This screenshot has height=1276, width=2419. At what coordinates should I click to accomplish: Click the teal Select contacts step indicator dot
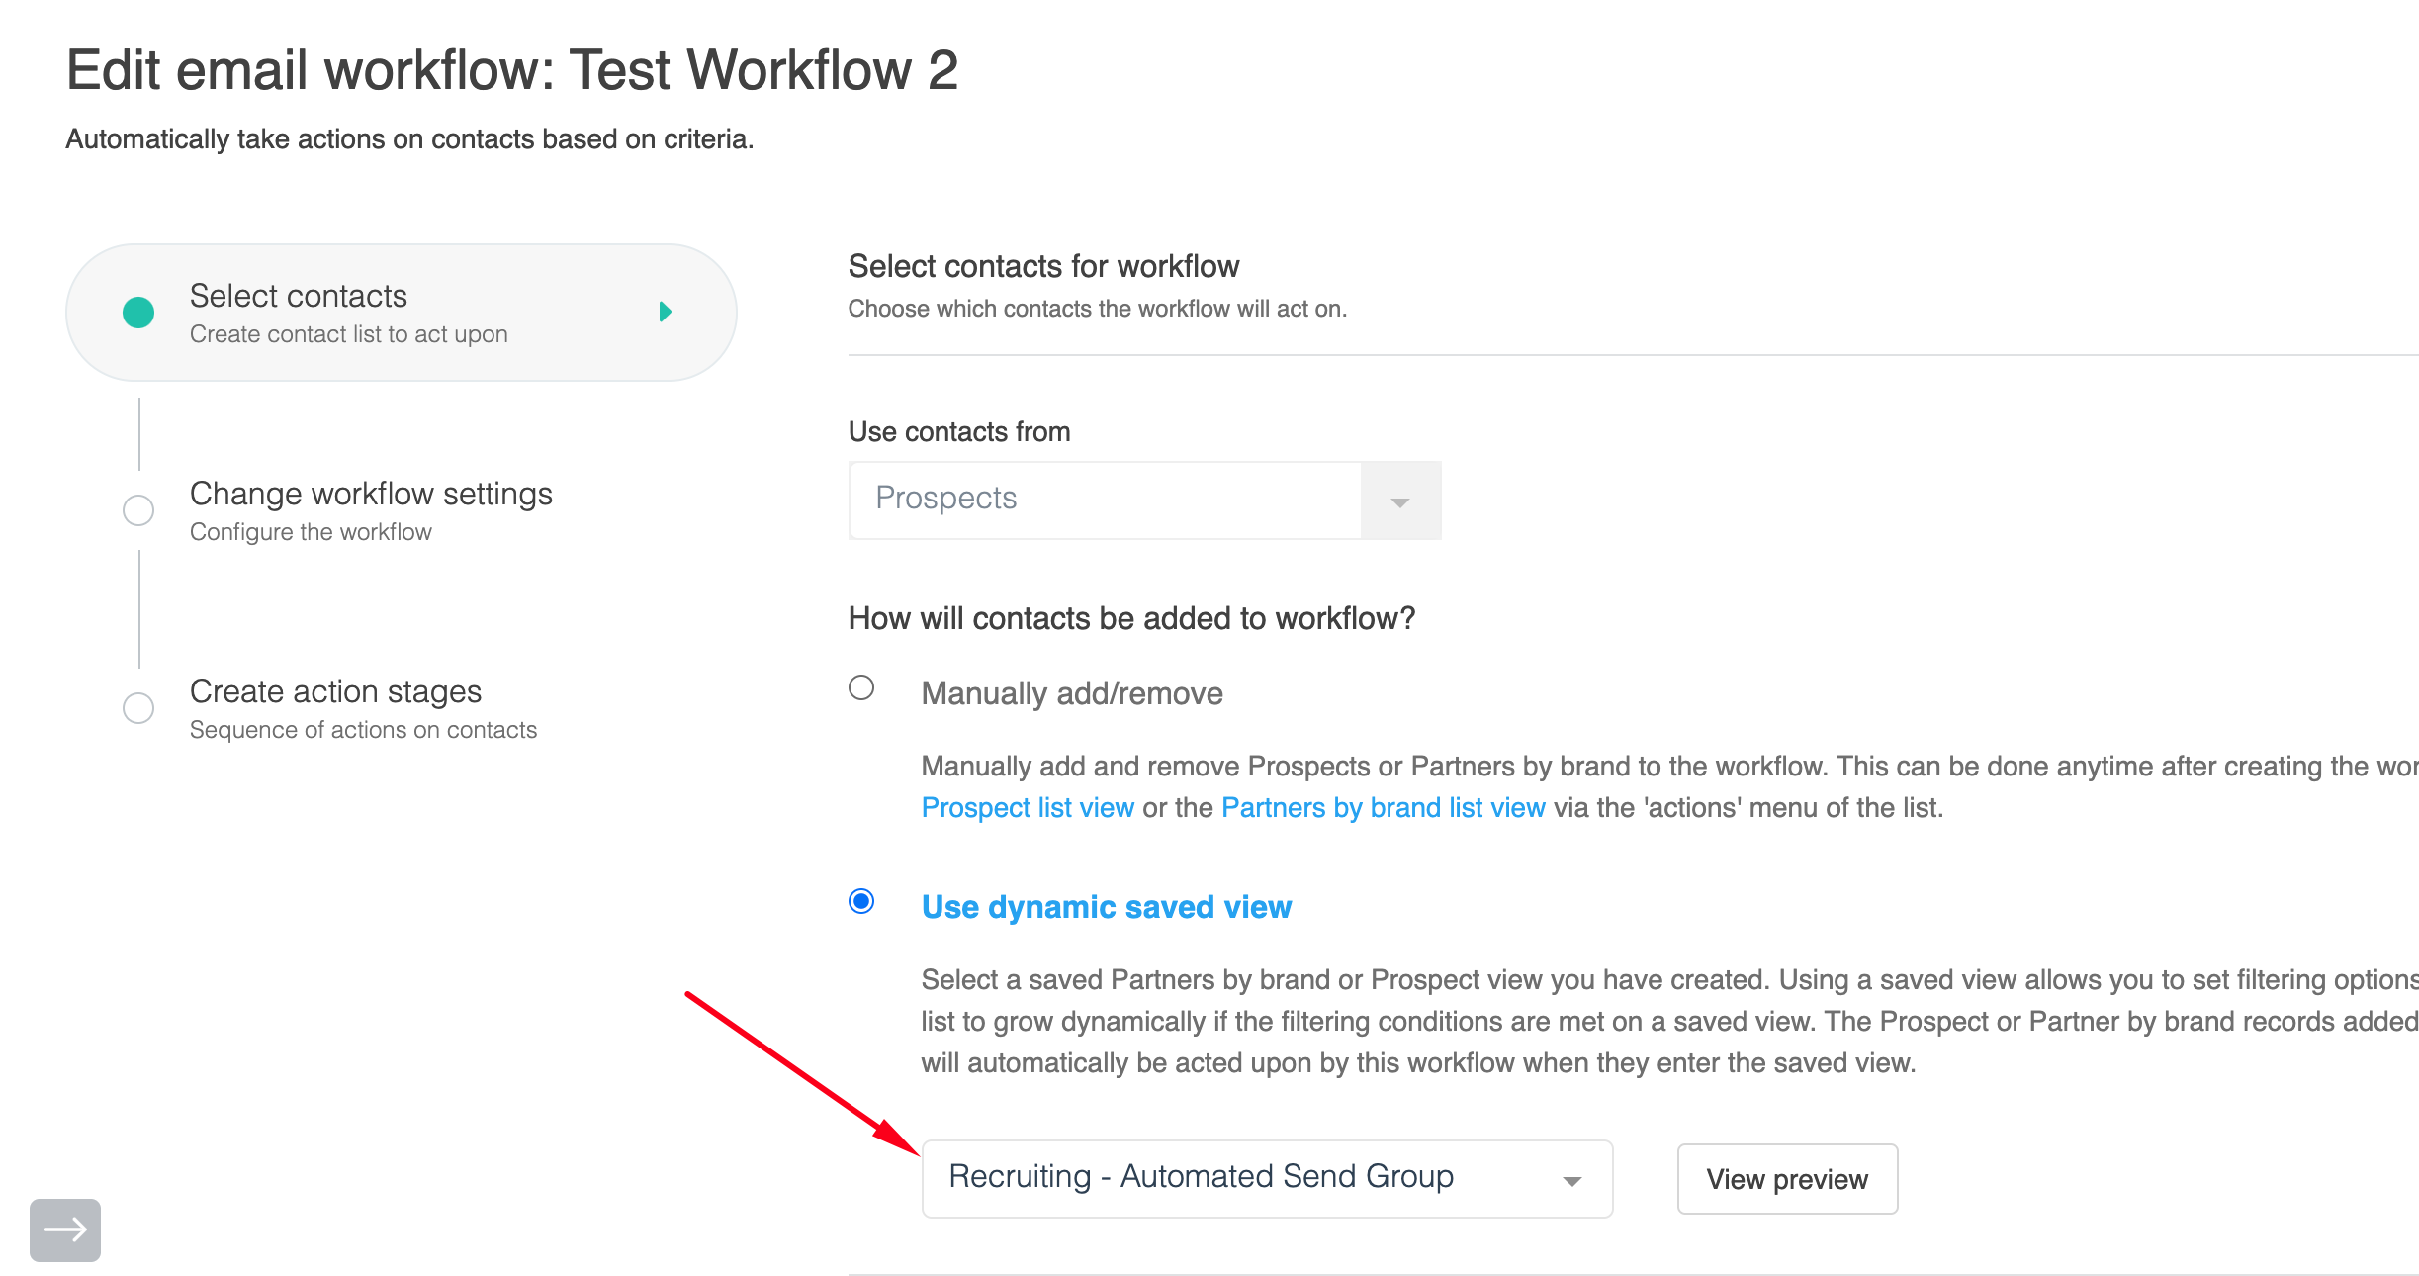138,313
